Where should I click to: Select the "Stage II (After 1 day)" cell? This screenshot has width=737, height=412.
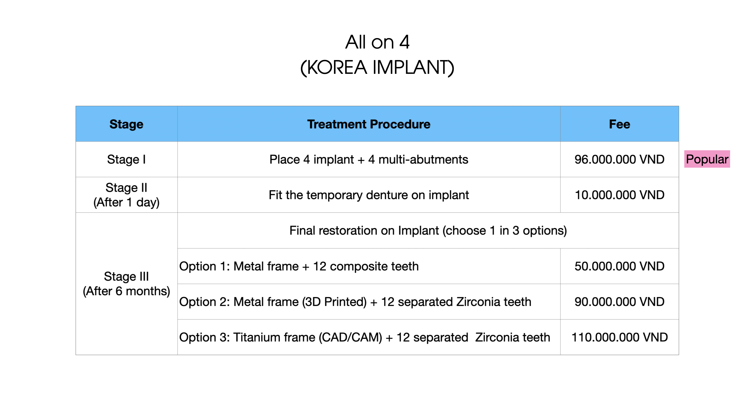click(126, 195)
